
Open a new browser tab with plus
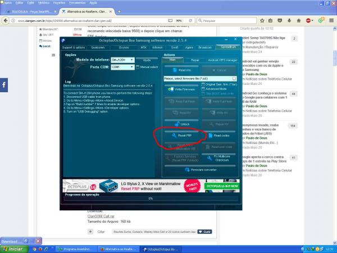point(119,12)
